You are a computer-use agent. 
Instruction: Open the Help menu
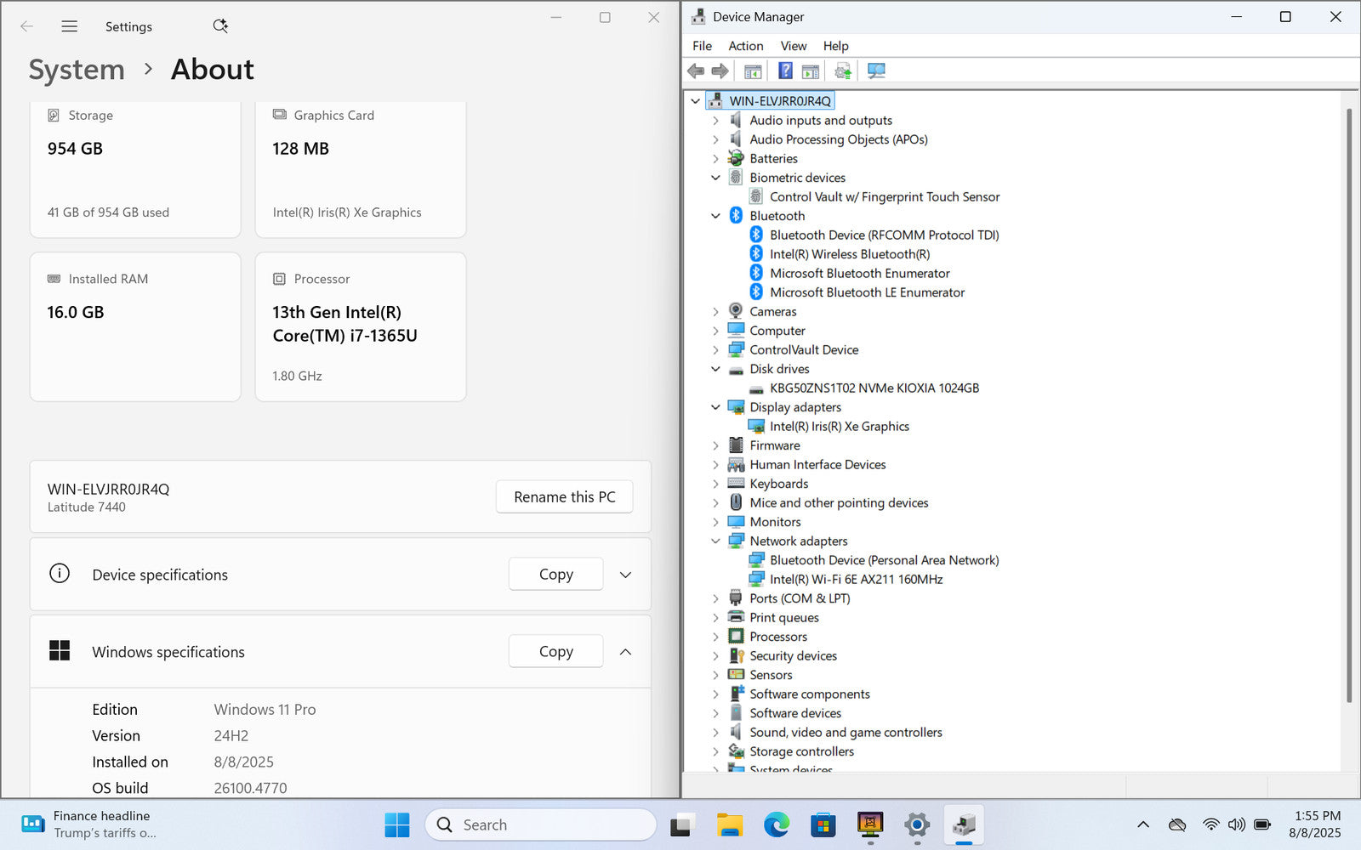tap(835, 46)
